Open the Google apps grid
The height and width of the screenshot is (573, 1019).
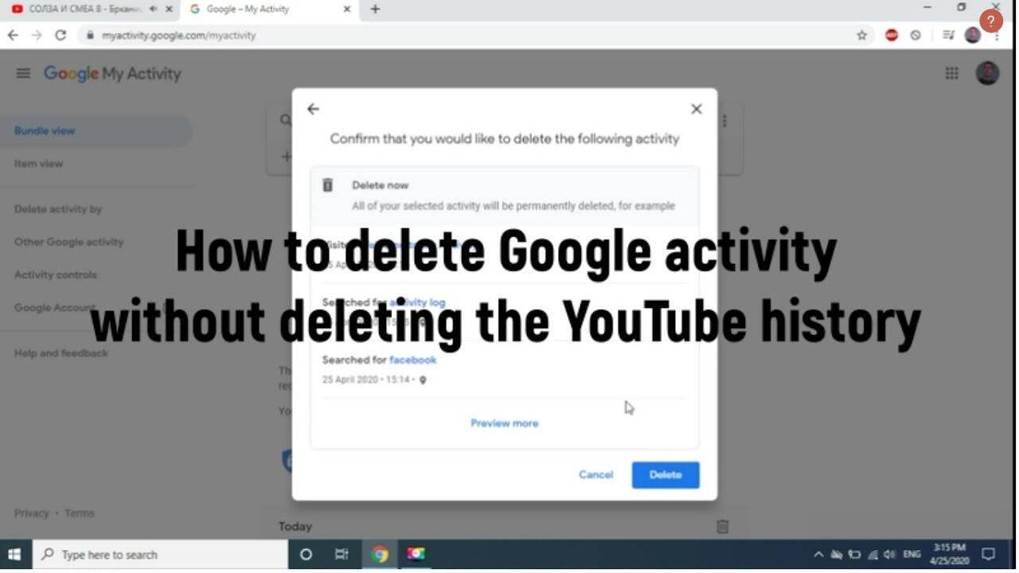click(951, 73)
